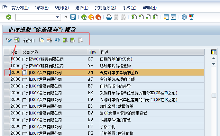Cancel with the red X icon
This screenshot has width=220, height=136.
click(x=98, y=17)
